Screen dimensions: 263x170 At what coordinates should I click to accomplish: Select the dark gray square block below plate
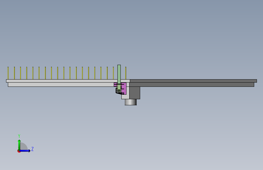coord(134,93)
